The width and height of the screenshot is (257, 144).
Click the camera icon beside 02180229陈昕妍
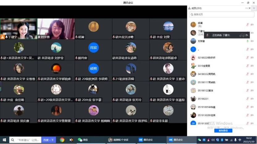pyautogui.click(x=252, y=58)
